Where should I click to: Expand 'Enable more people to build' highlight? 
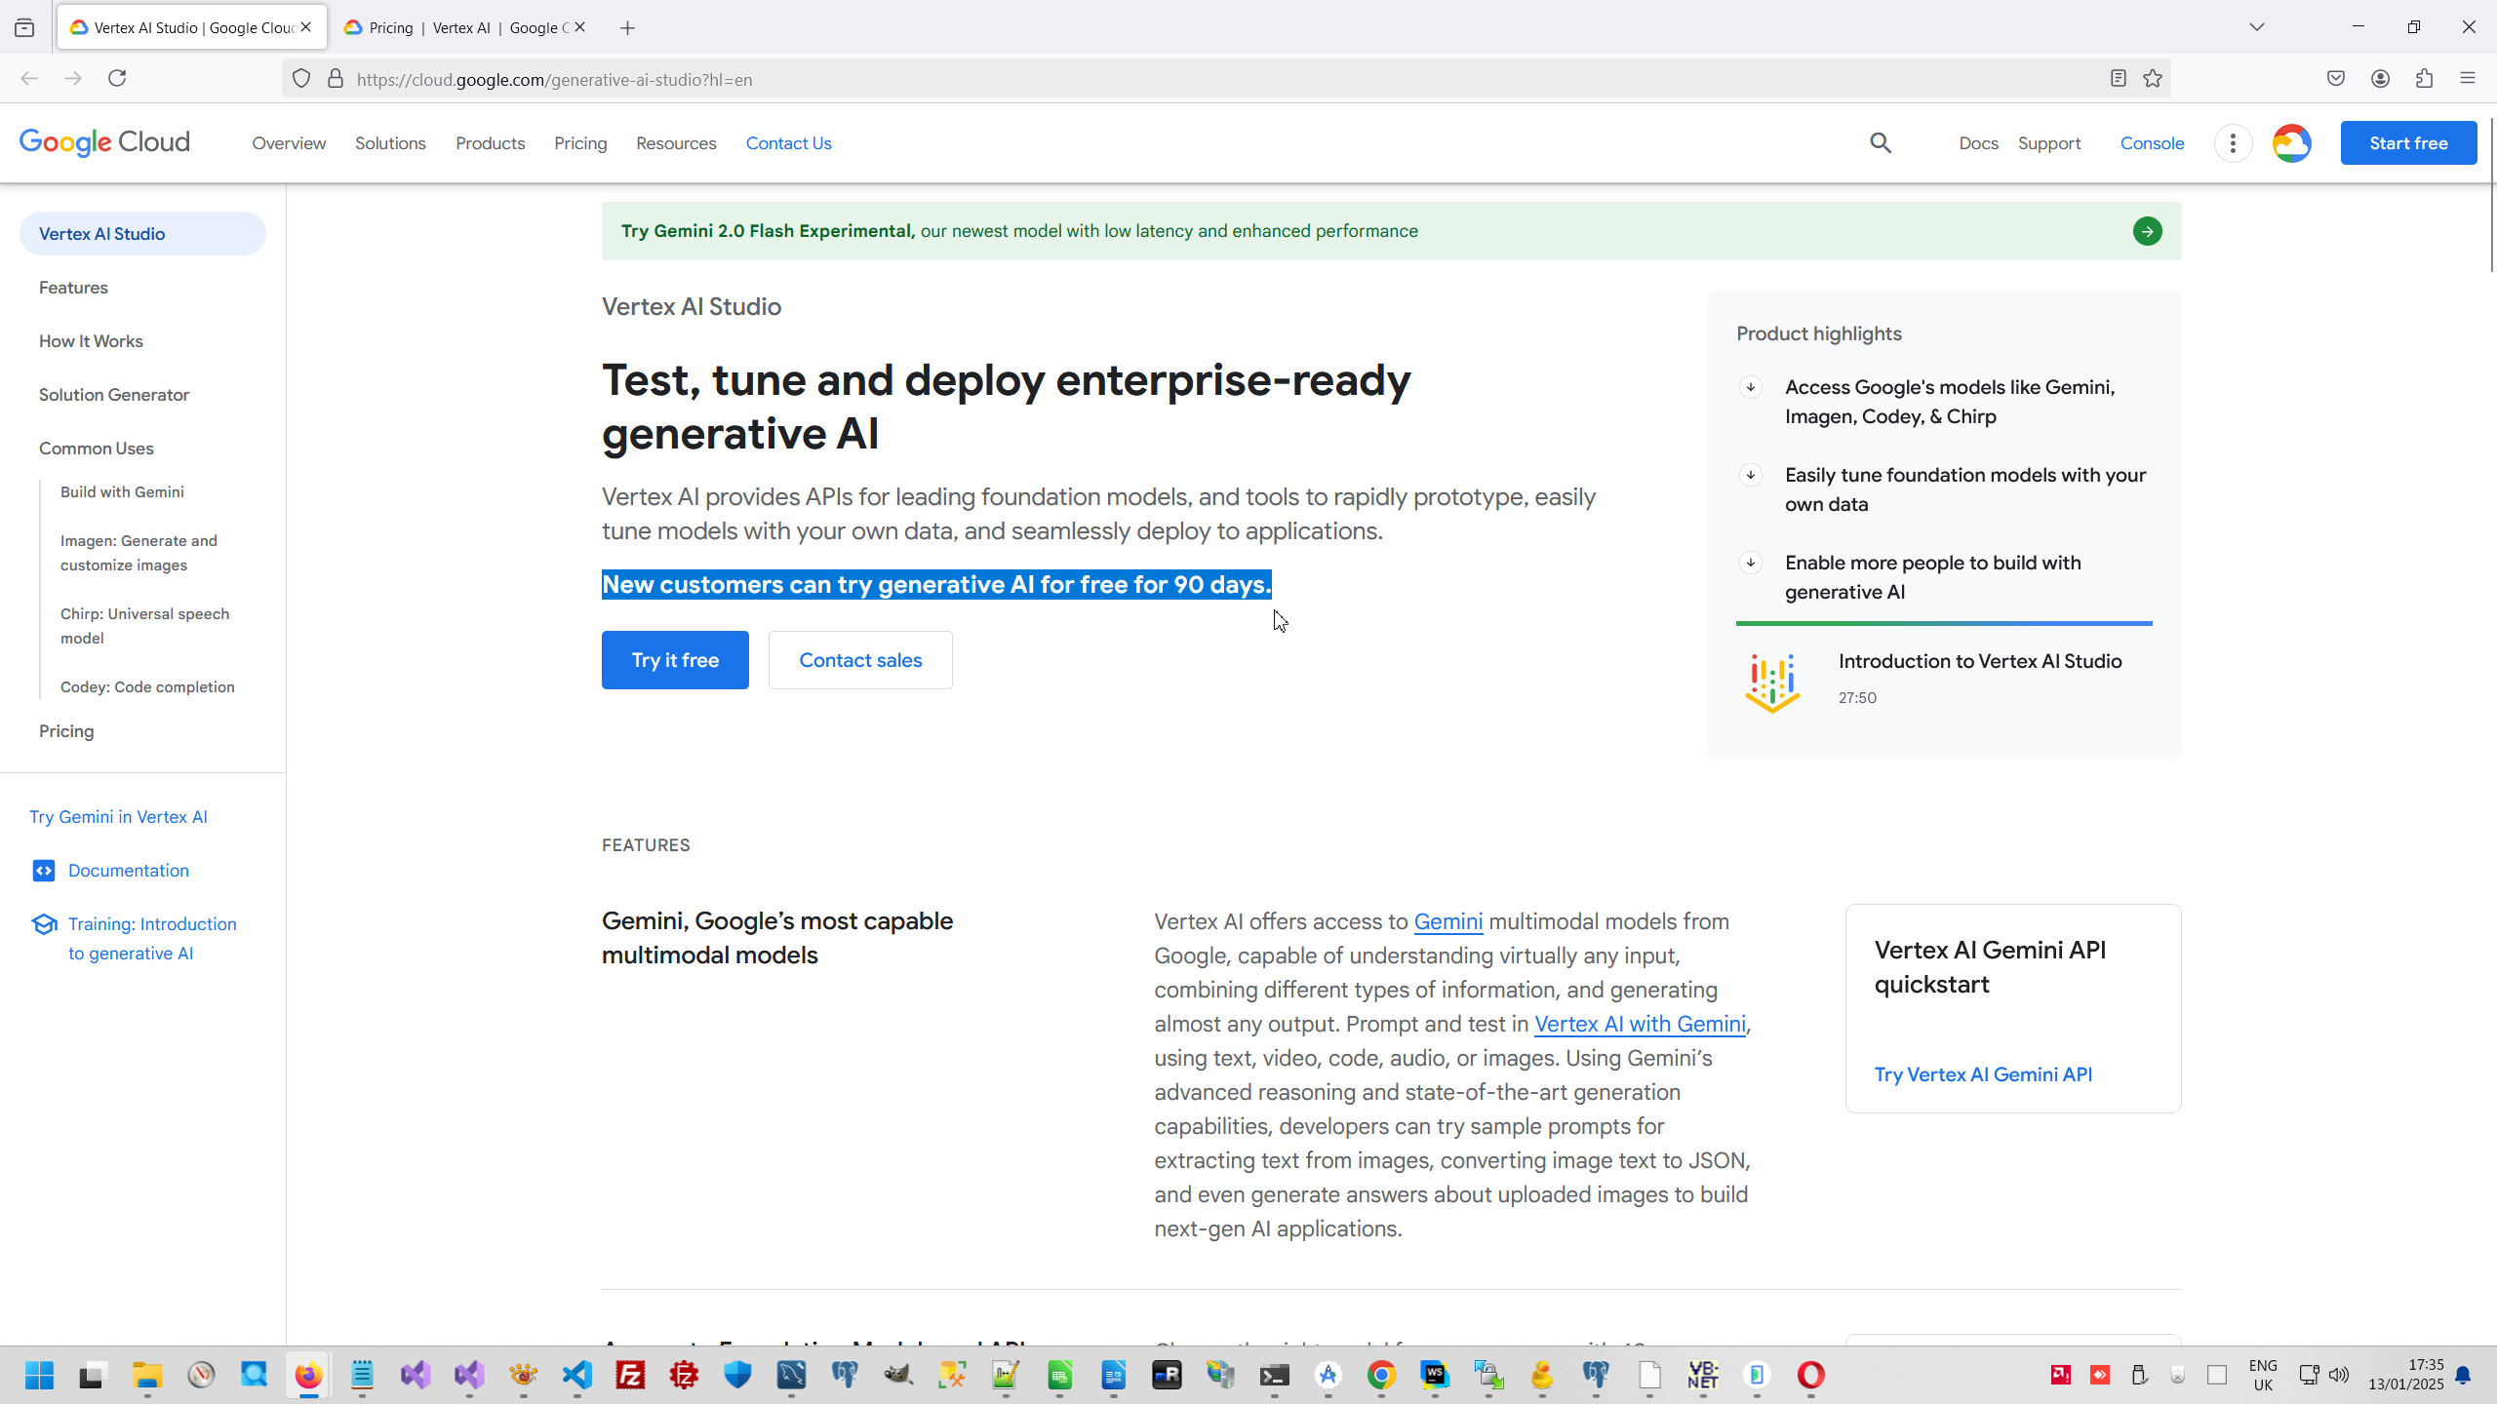(x=1751, y=564)
